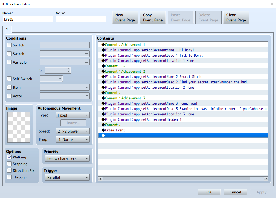Click the New Event Page button
Viewport: 276px width, 198px height.
125,18
